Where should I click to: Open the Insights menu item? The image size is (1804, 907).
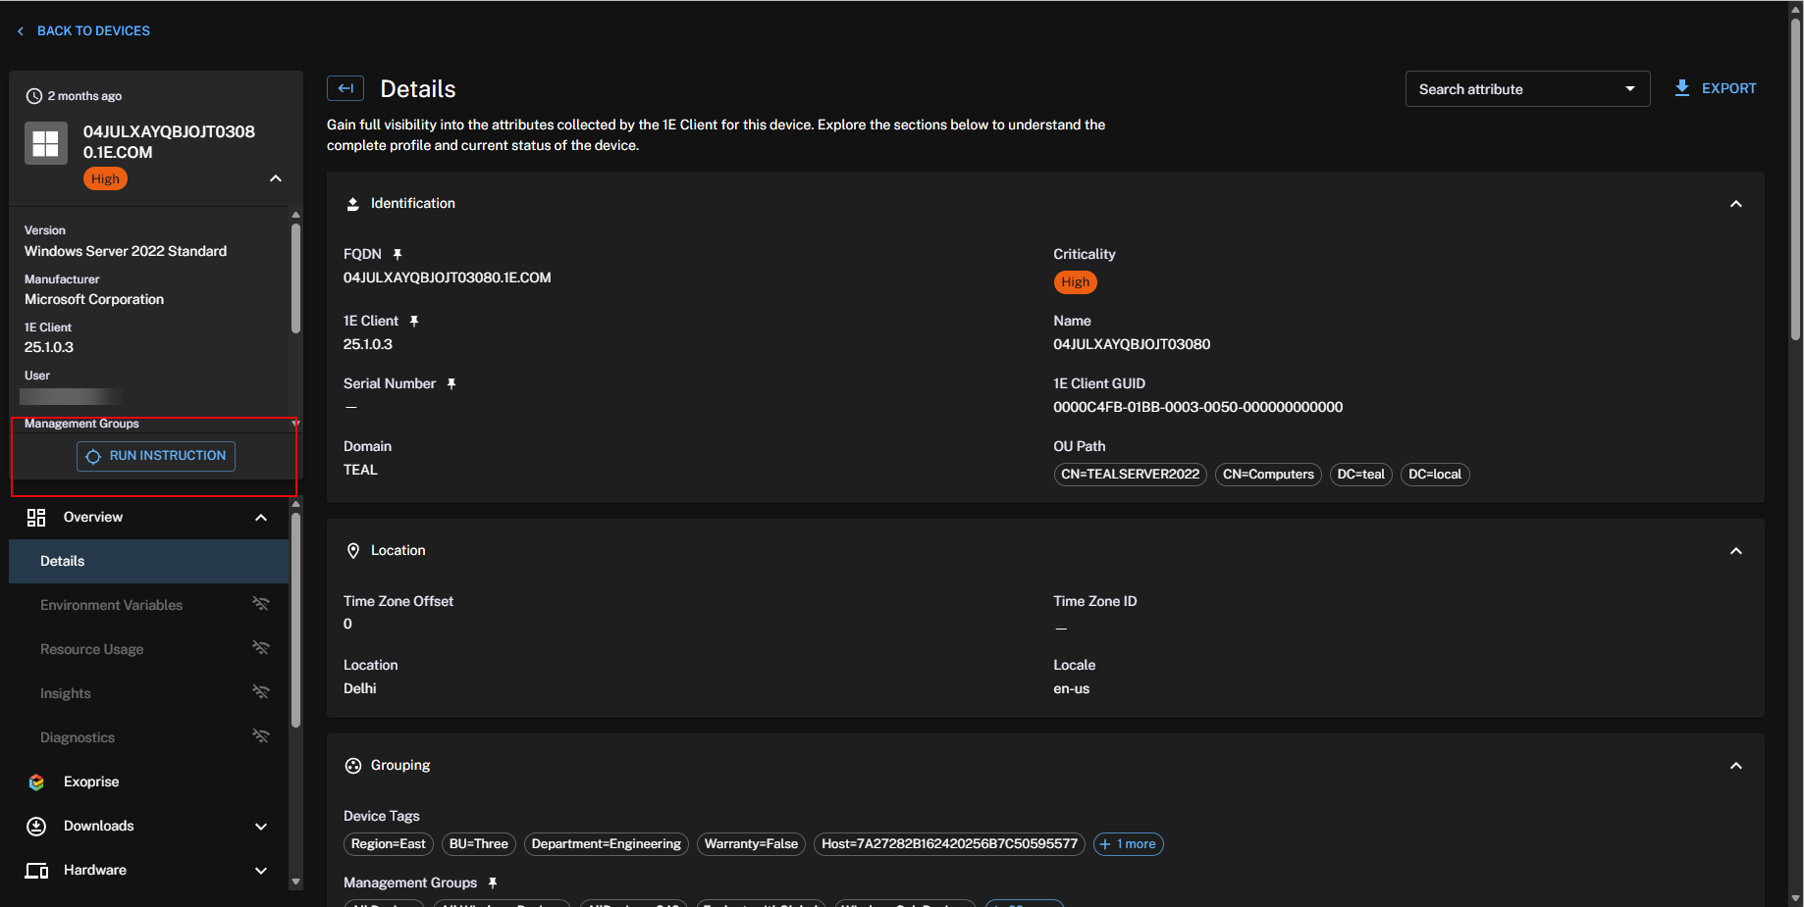(66, 693)
